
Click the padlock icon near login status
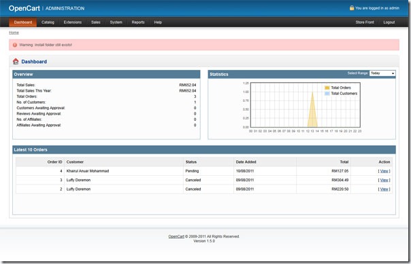(352, 8)
